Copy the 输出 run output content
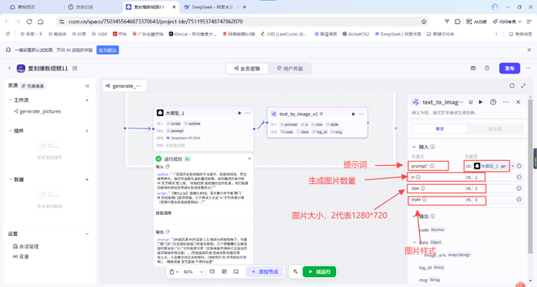The width and height of the screenshot is (537, 287). (x=168, y=232)
